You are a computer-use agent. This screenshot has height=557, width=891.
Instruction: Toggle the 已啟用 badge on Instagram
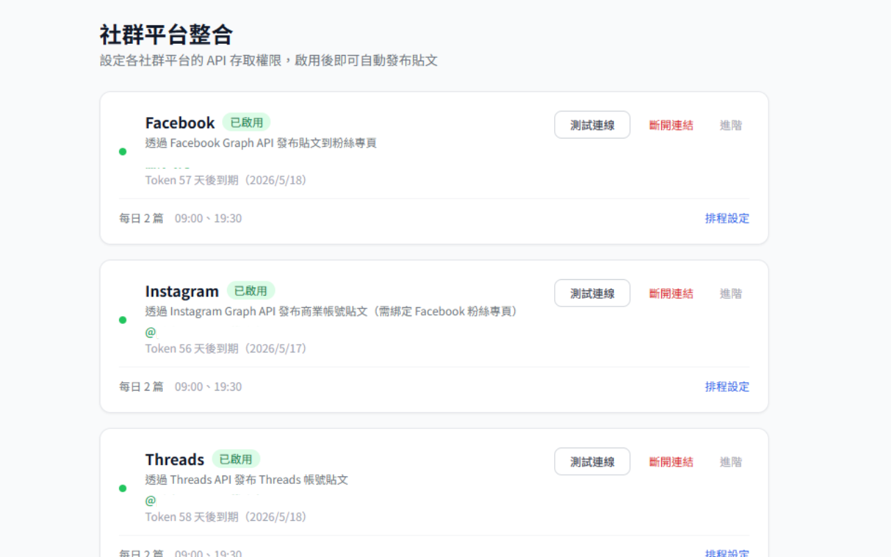251,290
